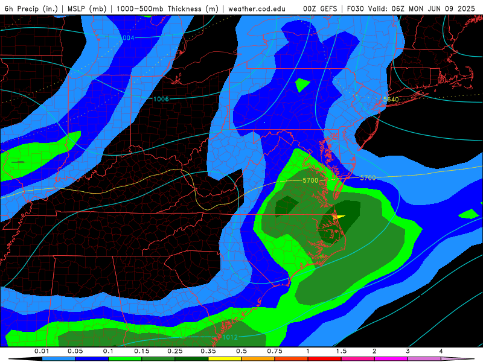Click the 0.25 legend value
Viewport: 483px width, 362px height.
(x=175, y=351)
